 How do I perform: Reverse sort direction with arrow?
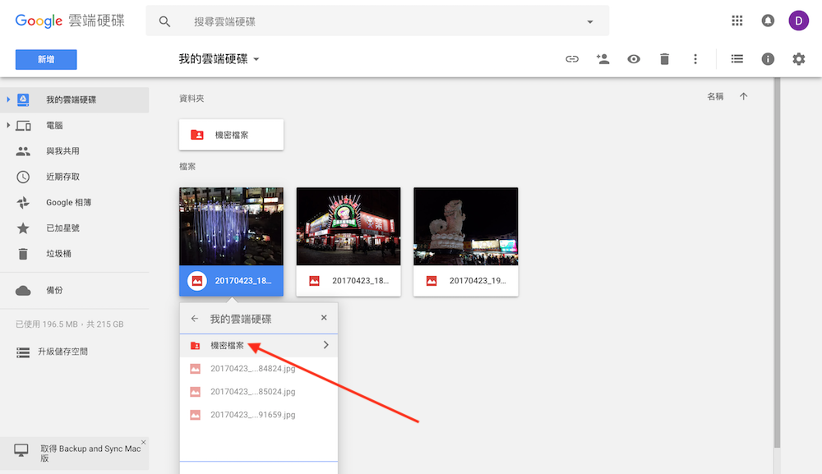pyautogui.click(x=744, y=97)
